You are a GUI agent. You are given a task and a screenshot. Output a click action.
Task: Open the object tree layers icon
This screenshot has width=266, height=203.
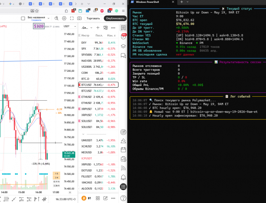pyautogui.click(x=123, y=46)
